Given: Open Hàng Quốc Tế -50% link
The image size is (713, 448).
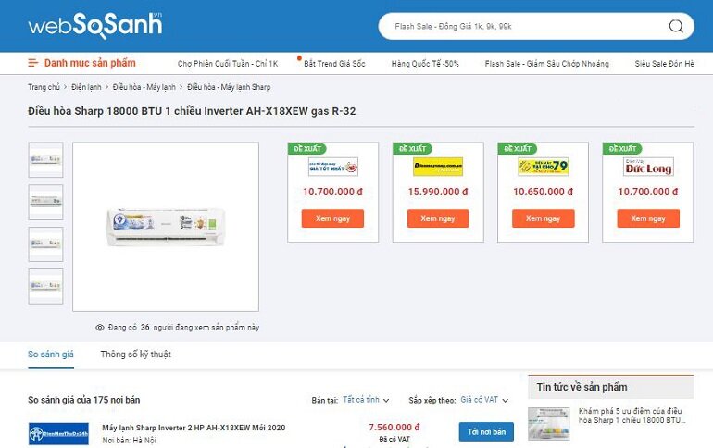Looking at the screenshot, I should [x=425, y=64].
